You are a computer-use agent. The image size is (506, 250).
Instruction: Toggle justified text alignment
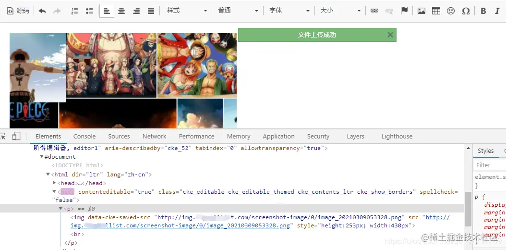point(151,11)
